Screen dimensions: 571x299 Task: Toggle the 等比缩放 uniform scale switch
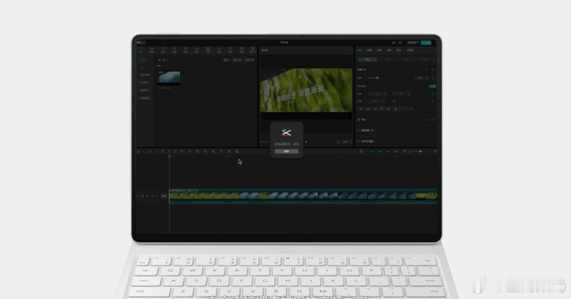432,86
